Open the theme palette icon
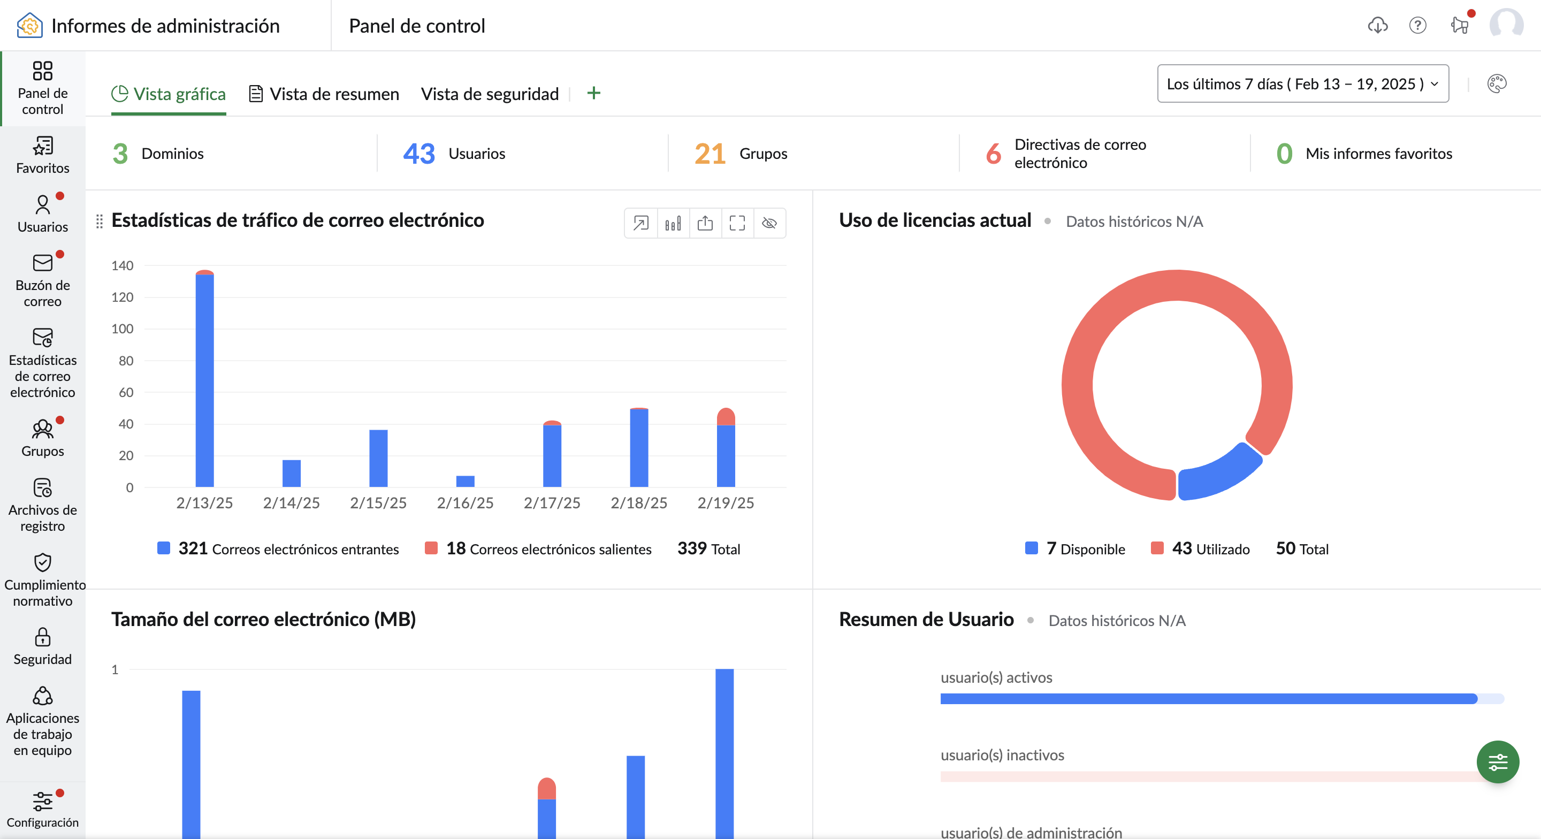The height and width of the screenshot is (839, 1541). [x=1497, y=84]
